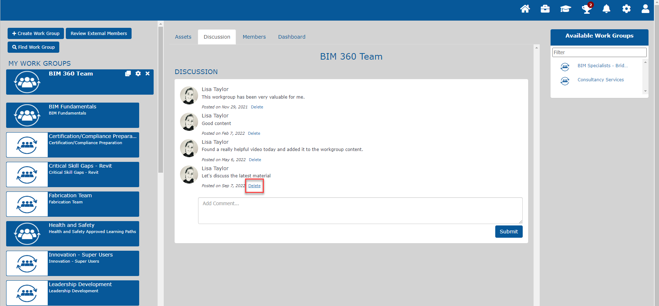Open BIM Fundamentals work group title

[72, 107]
